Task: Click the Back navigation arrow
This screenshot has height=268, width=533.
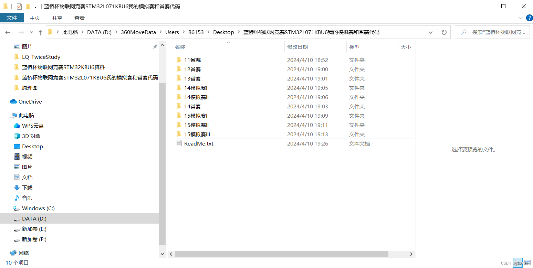Action: [8, 32]
